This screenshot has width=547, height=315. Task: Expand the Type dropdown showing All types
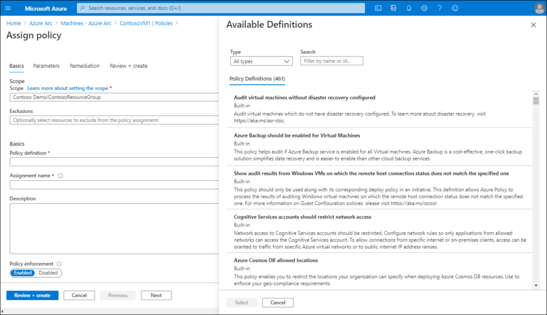click(x=261, y=61)
